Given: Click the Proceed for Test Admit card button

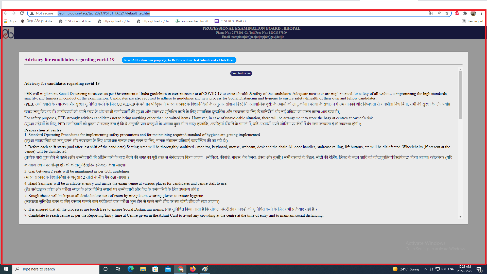Looking at the screenshot, I should click(x=179, y=60).
